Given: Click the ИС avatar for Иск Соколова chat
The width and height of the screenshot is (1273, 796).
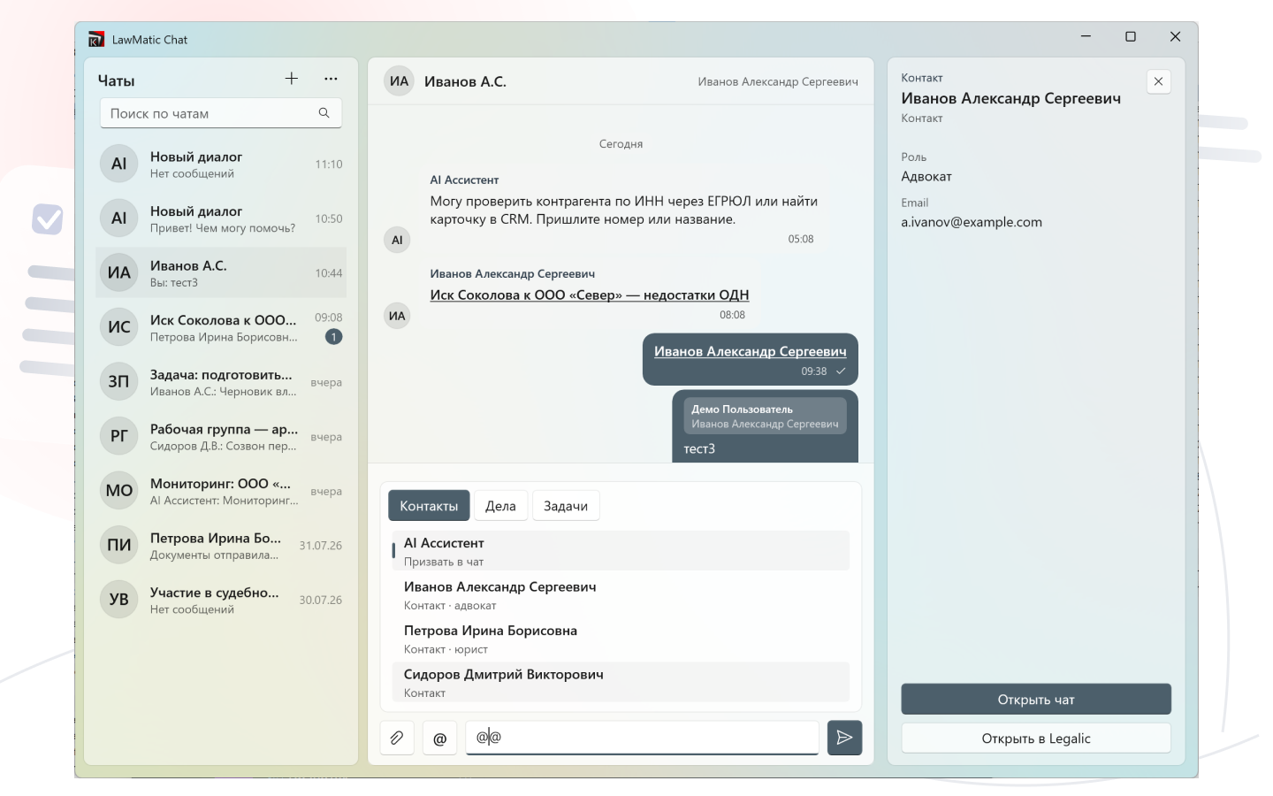Looking at the screenshot, I should click(119, 327).
